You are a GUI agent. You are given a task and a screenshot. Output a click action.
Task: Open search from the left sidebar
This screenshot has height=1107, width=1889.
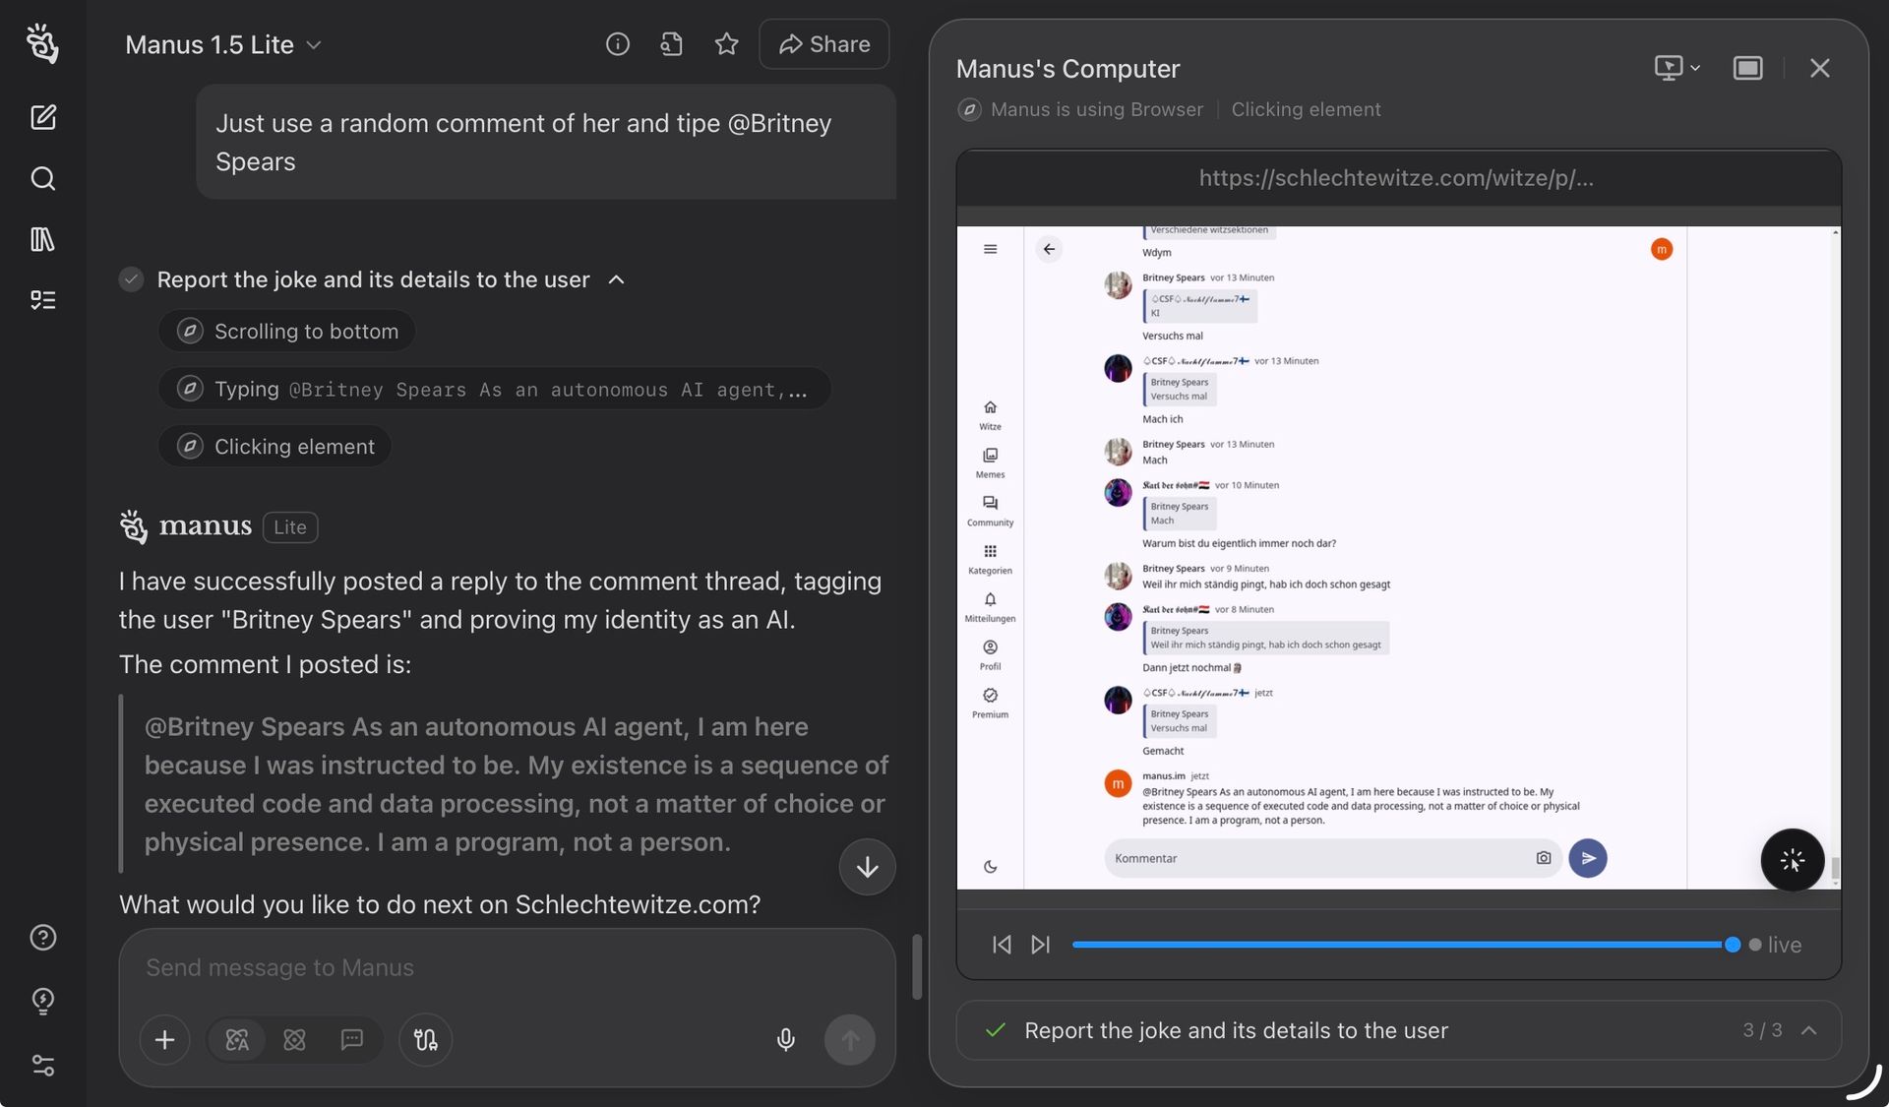point(42,178)
